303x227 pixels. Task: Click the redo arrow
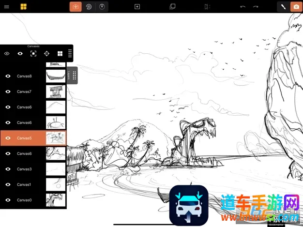pos(256,7)
